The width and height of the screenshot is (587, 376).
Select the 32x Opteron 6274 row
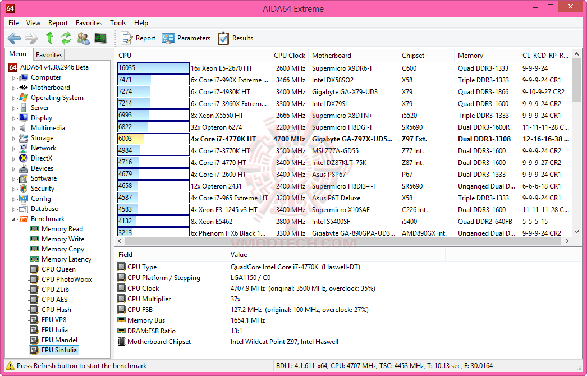343,127
